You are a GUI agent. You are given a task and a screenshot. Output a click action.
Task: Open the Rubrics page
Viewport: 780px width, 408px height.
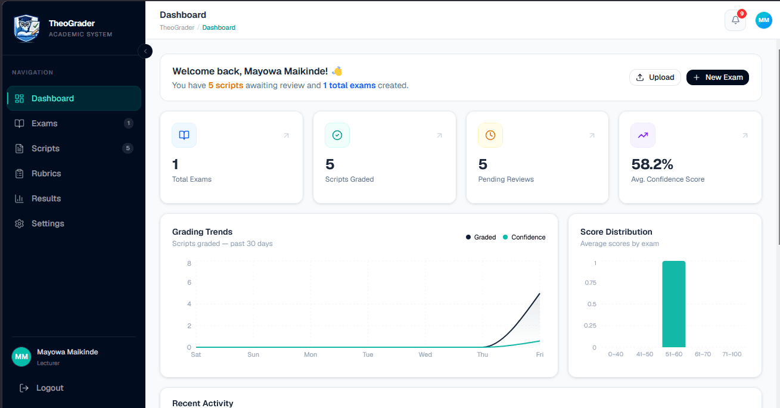74,173
